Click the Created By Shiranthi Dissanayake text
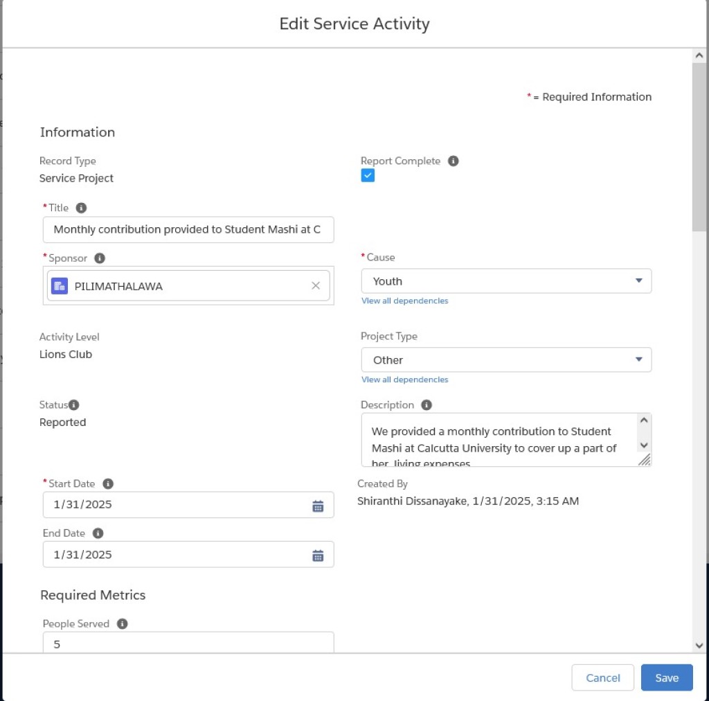 (468, 501)
